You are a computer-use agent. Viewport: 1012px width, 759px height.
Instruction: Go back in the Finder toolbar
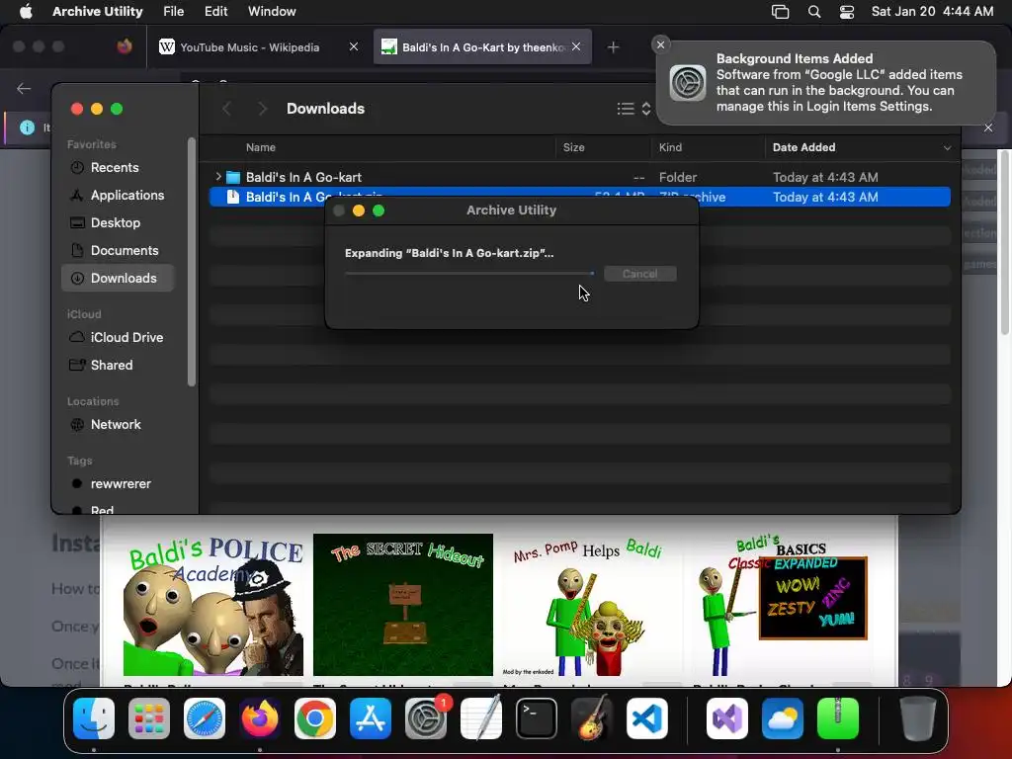point(226,109)
